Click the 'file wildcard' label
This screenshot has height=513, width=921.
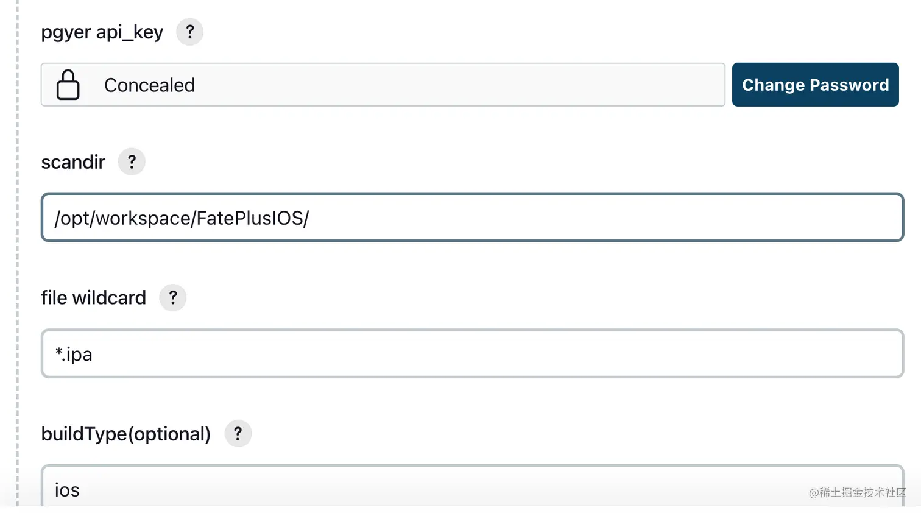pos(93,298)
